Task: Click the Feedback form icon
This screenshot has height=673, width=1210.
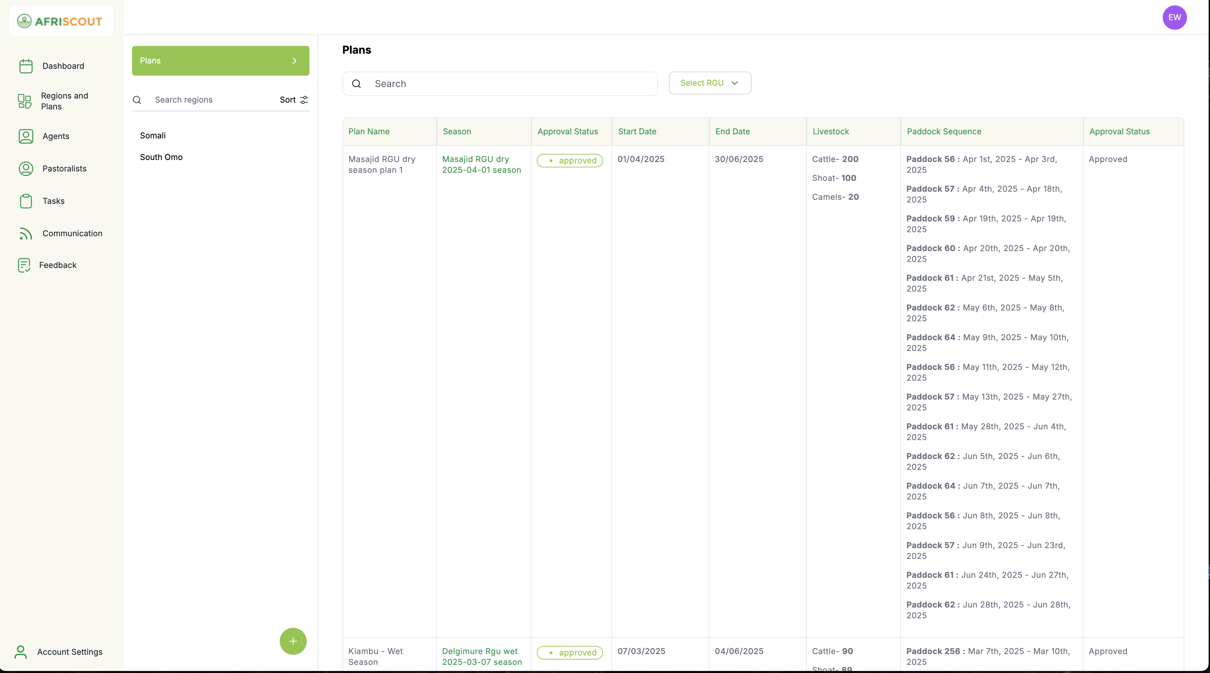Action: pos(24,265)
